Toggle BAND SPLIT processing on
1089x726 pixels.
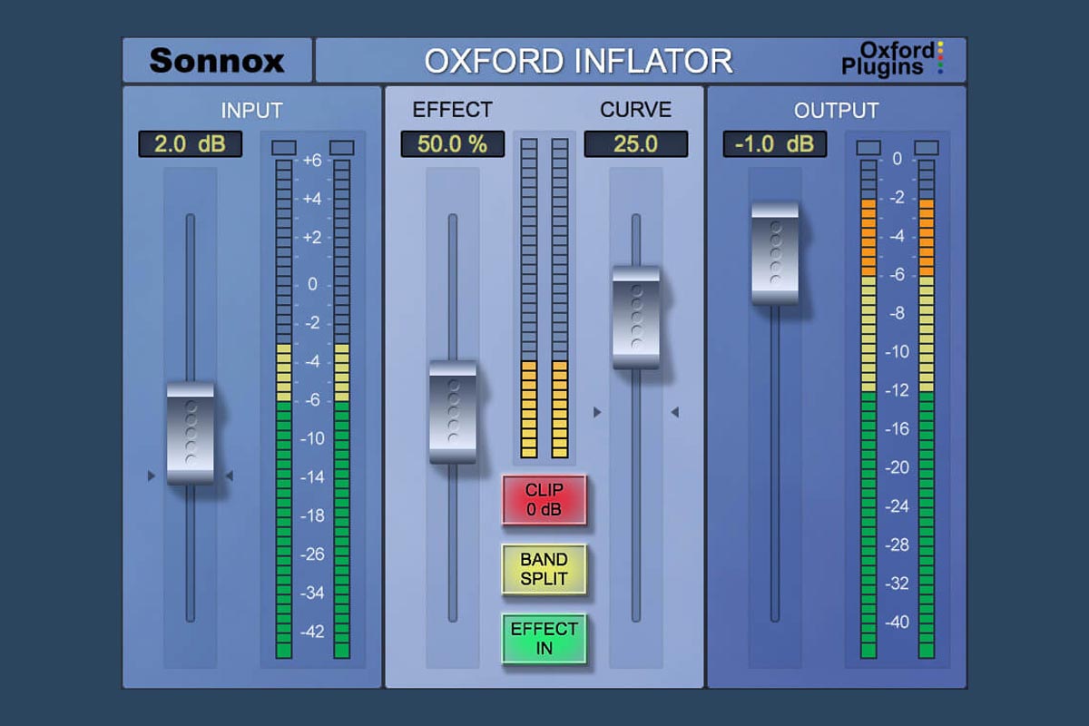[x=544, y=567]
